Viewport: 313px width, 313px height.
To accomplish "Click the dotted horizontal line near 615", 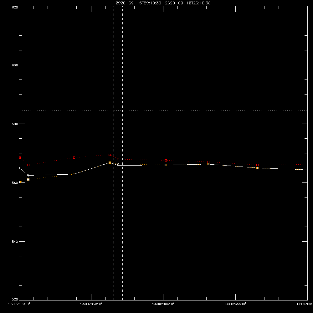I will pyautogui.click(x=163, y=21).
